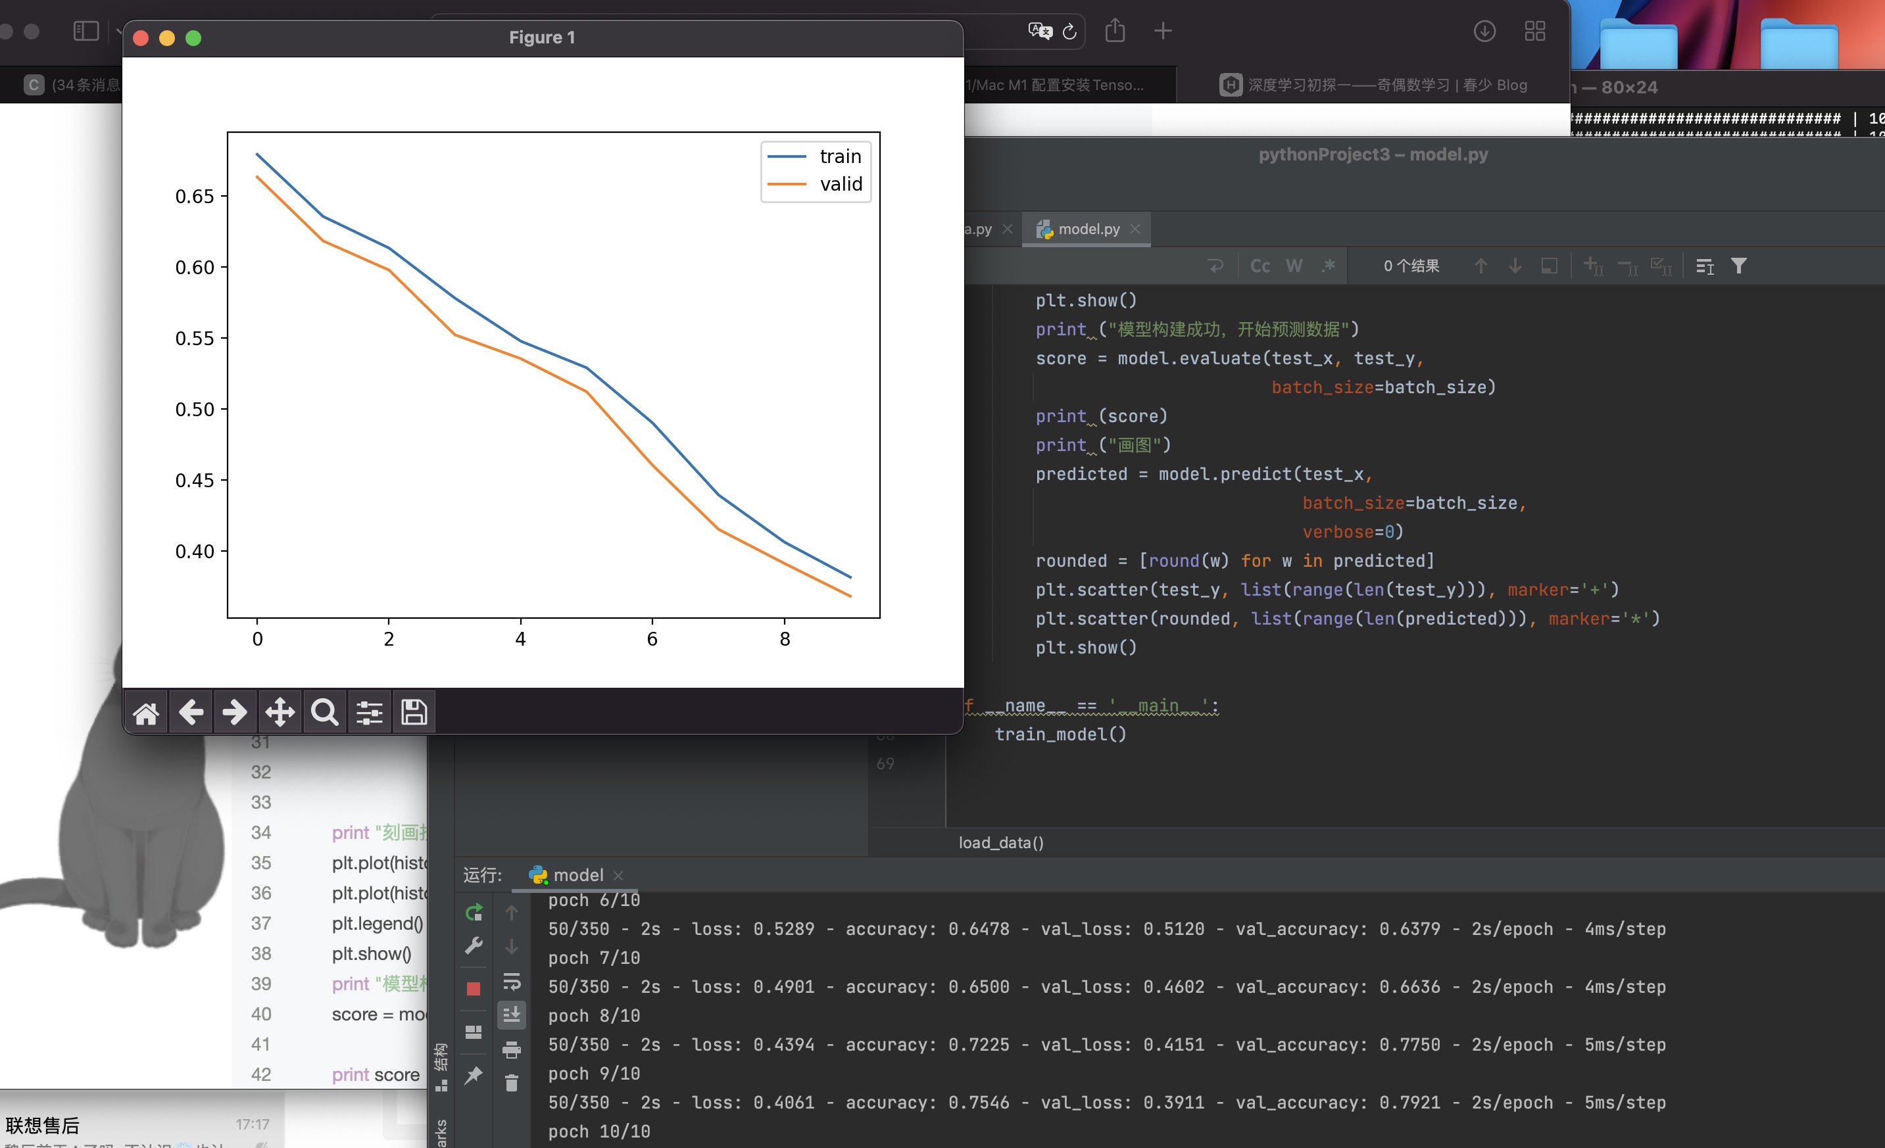Show Safari downloads
The width and height of the screenshot is (1885, 1148).
point(1484,32)
